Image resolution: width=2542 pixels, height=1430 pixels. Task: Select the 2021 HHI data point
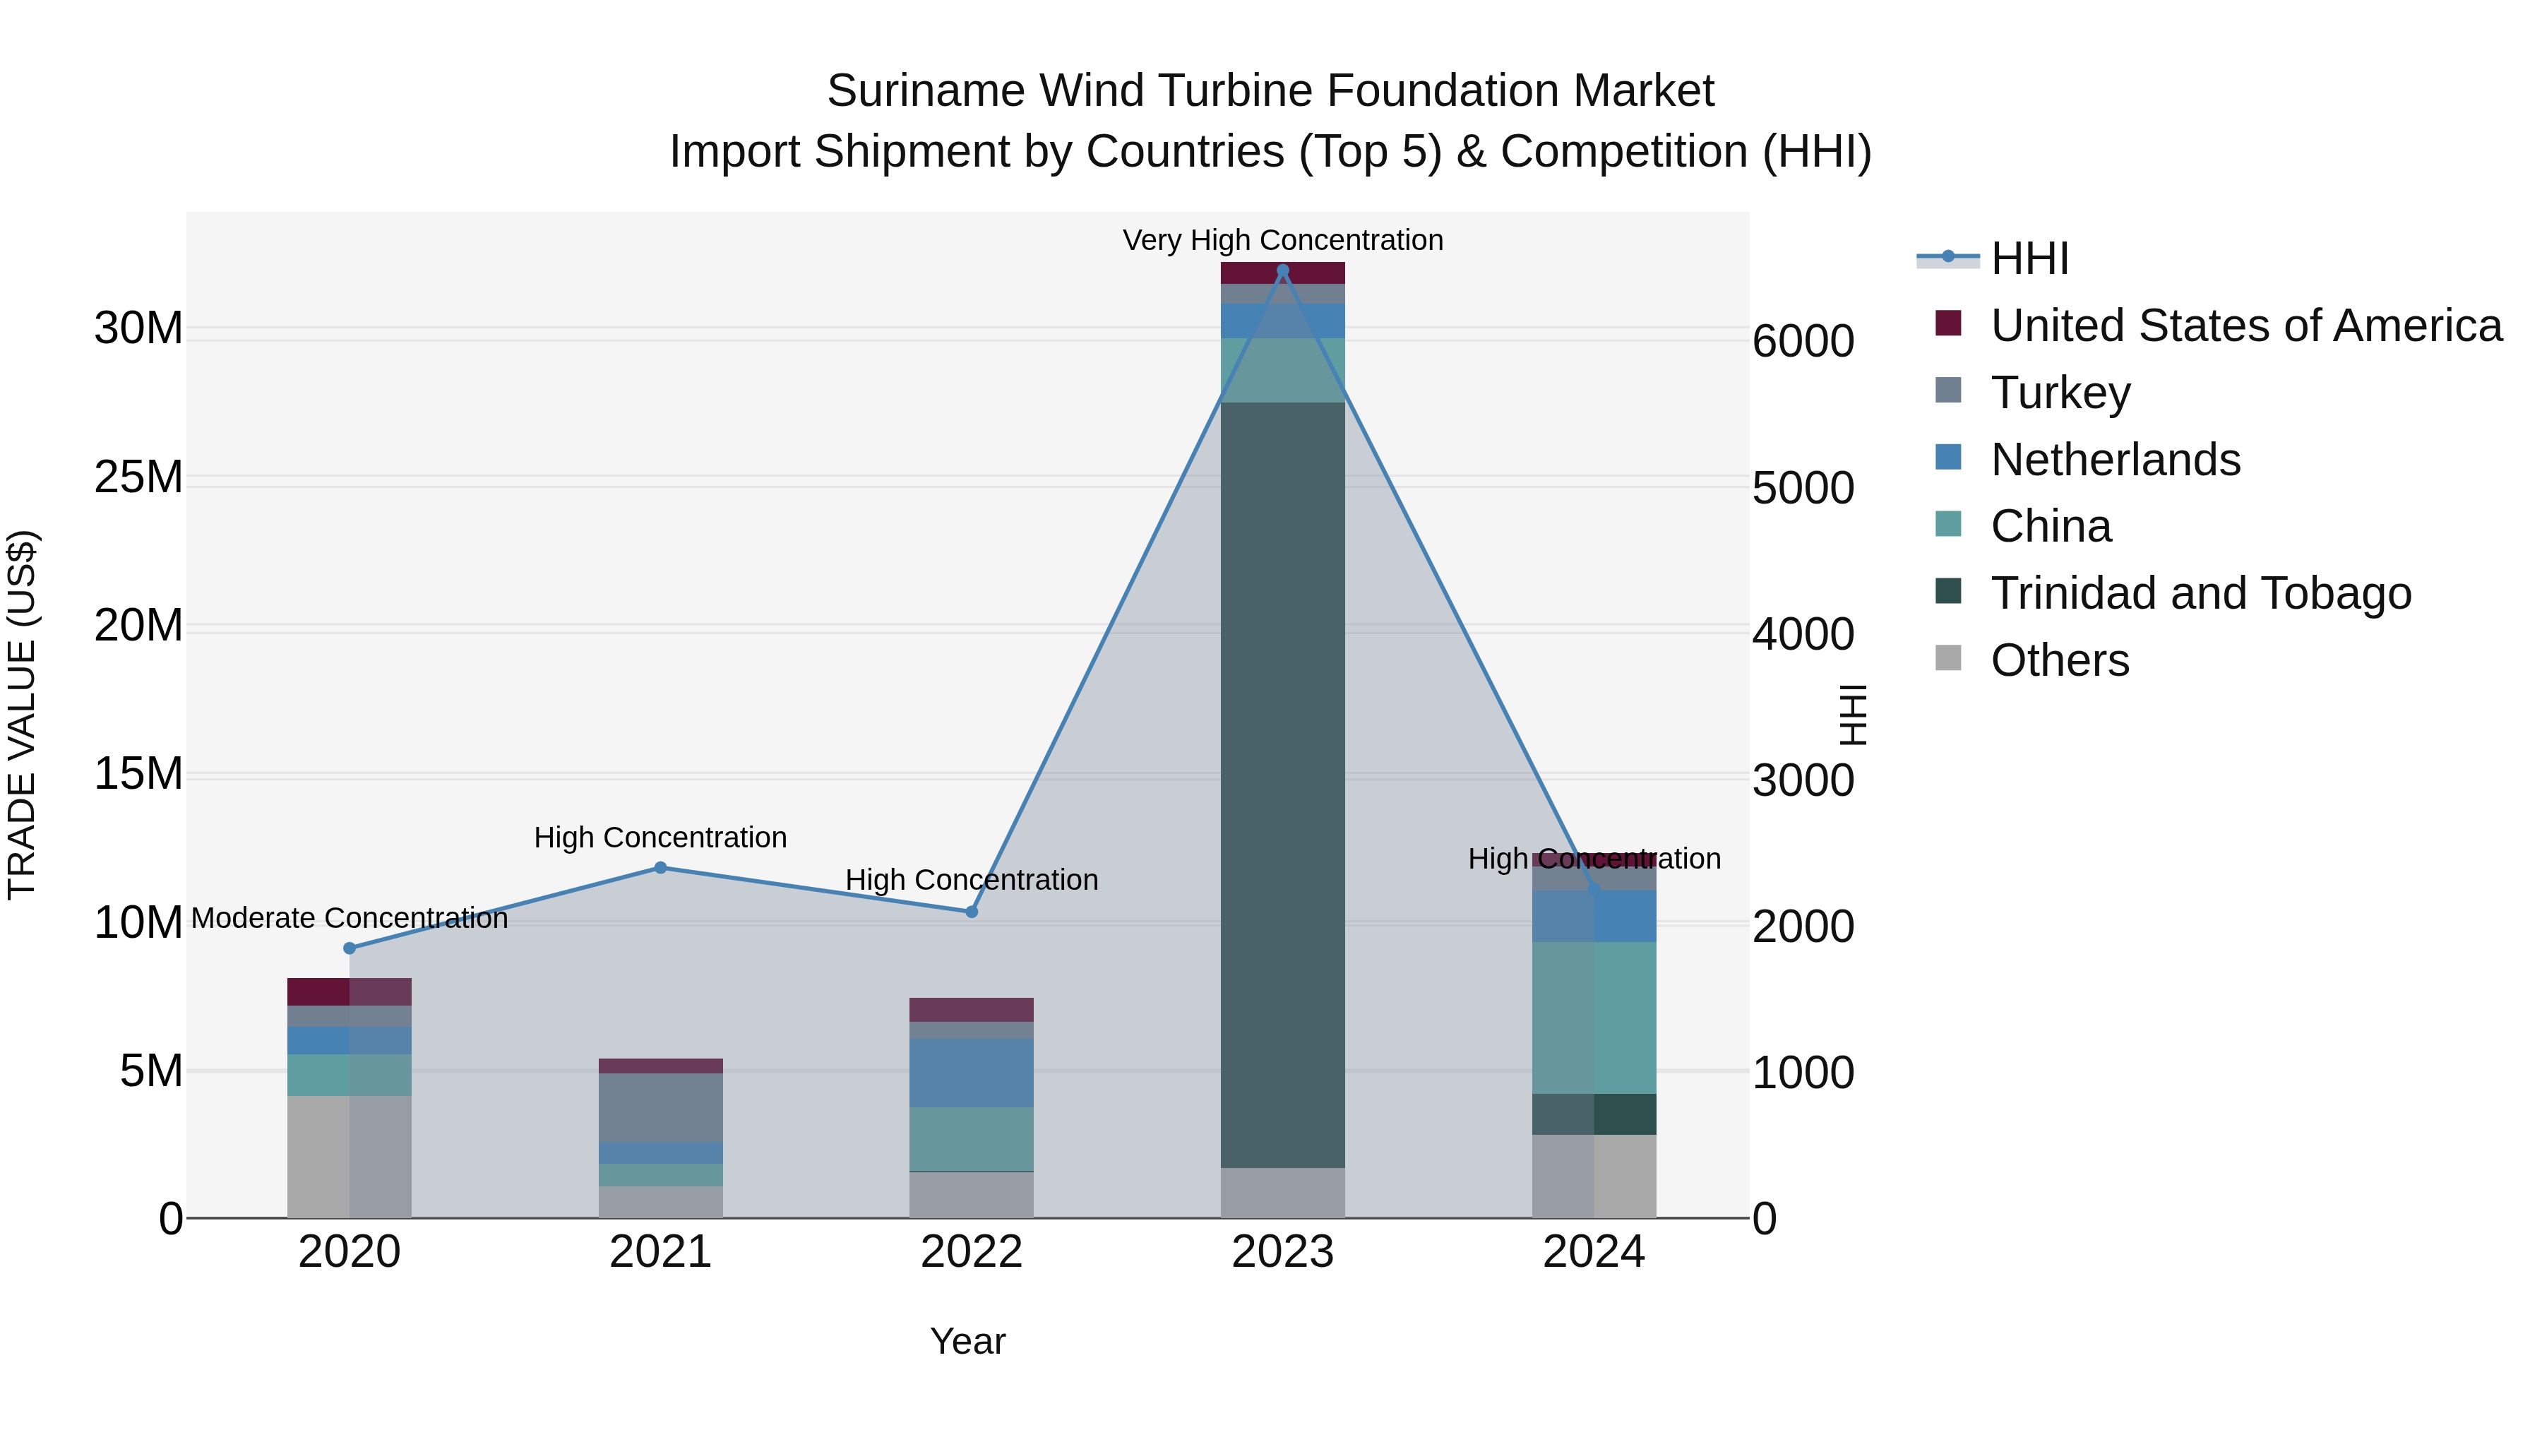coord(660,867)
